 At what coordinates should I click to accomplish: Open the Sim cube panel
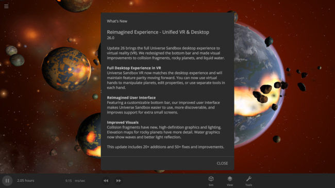coord(211,181)
